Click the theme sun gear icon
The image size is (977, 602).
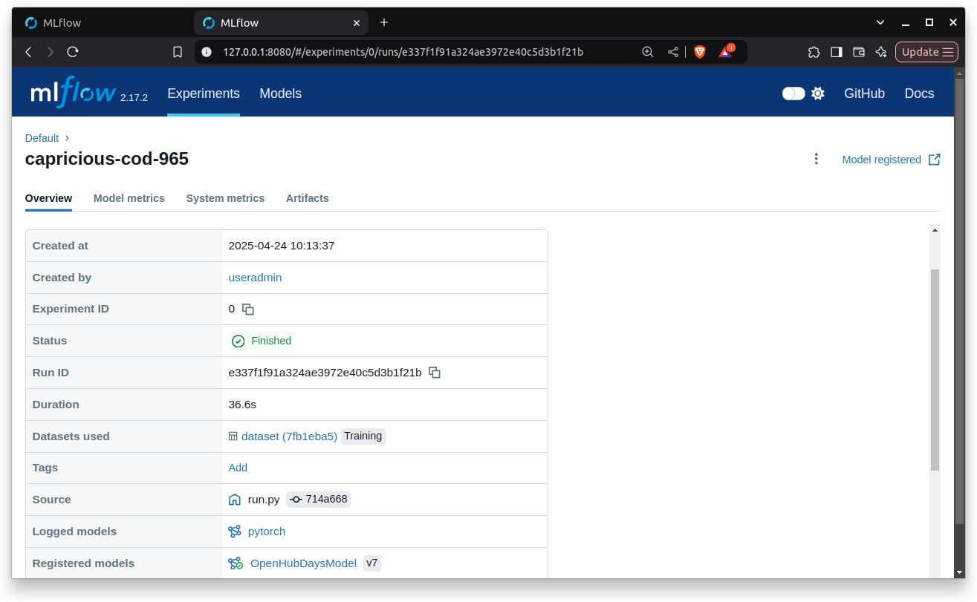point(818,94)
